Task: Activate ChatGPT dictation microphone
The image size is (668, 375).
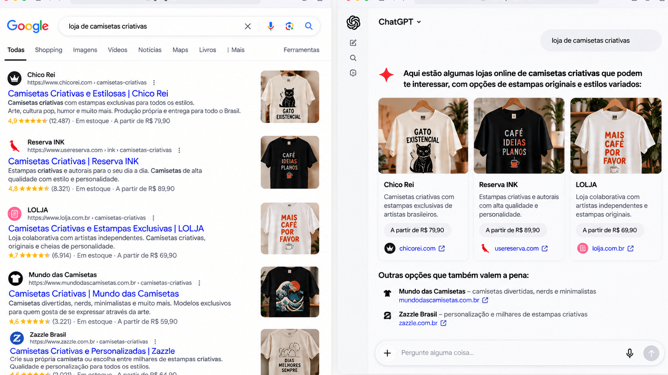Action: tap(630, 353)
